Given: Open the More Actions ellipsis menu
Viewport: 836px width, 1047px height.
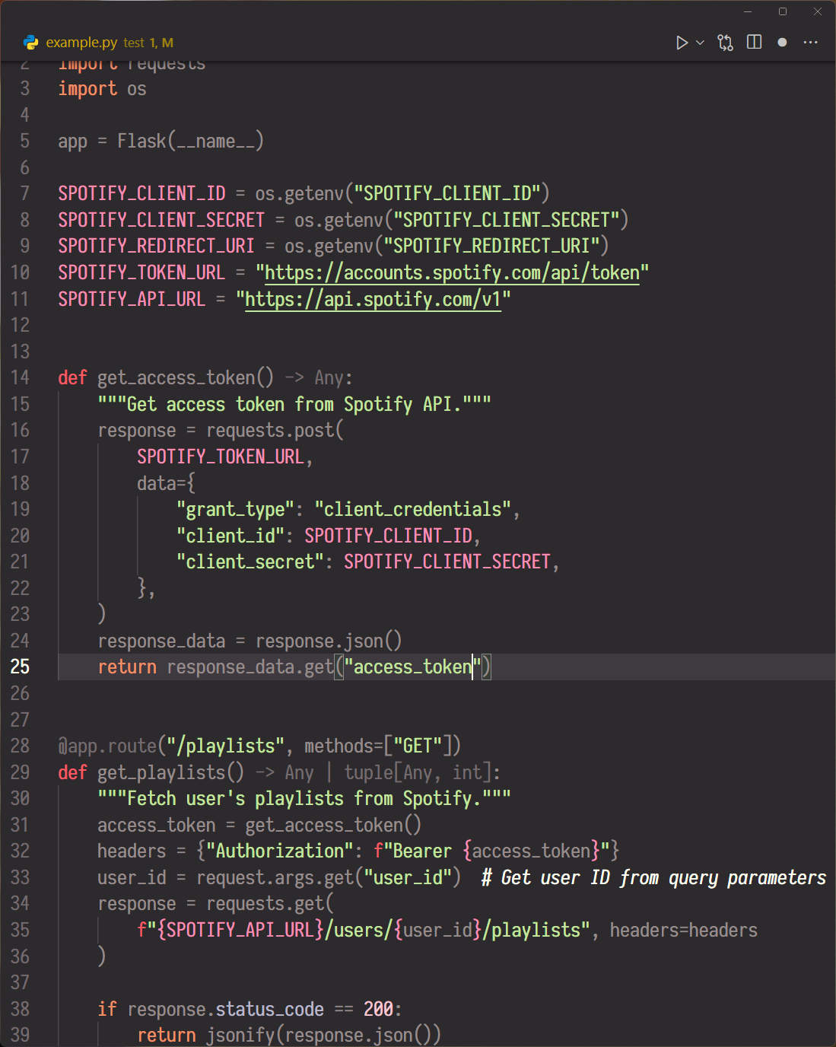Looking at the screenshot, I should [x=810, y=42].
